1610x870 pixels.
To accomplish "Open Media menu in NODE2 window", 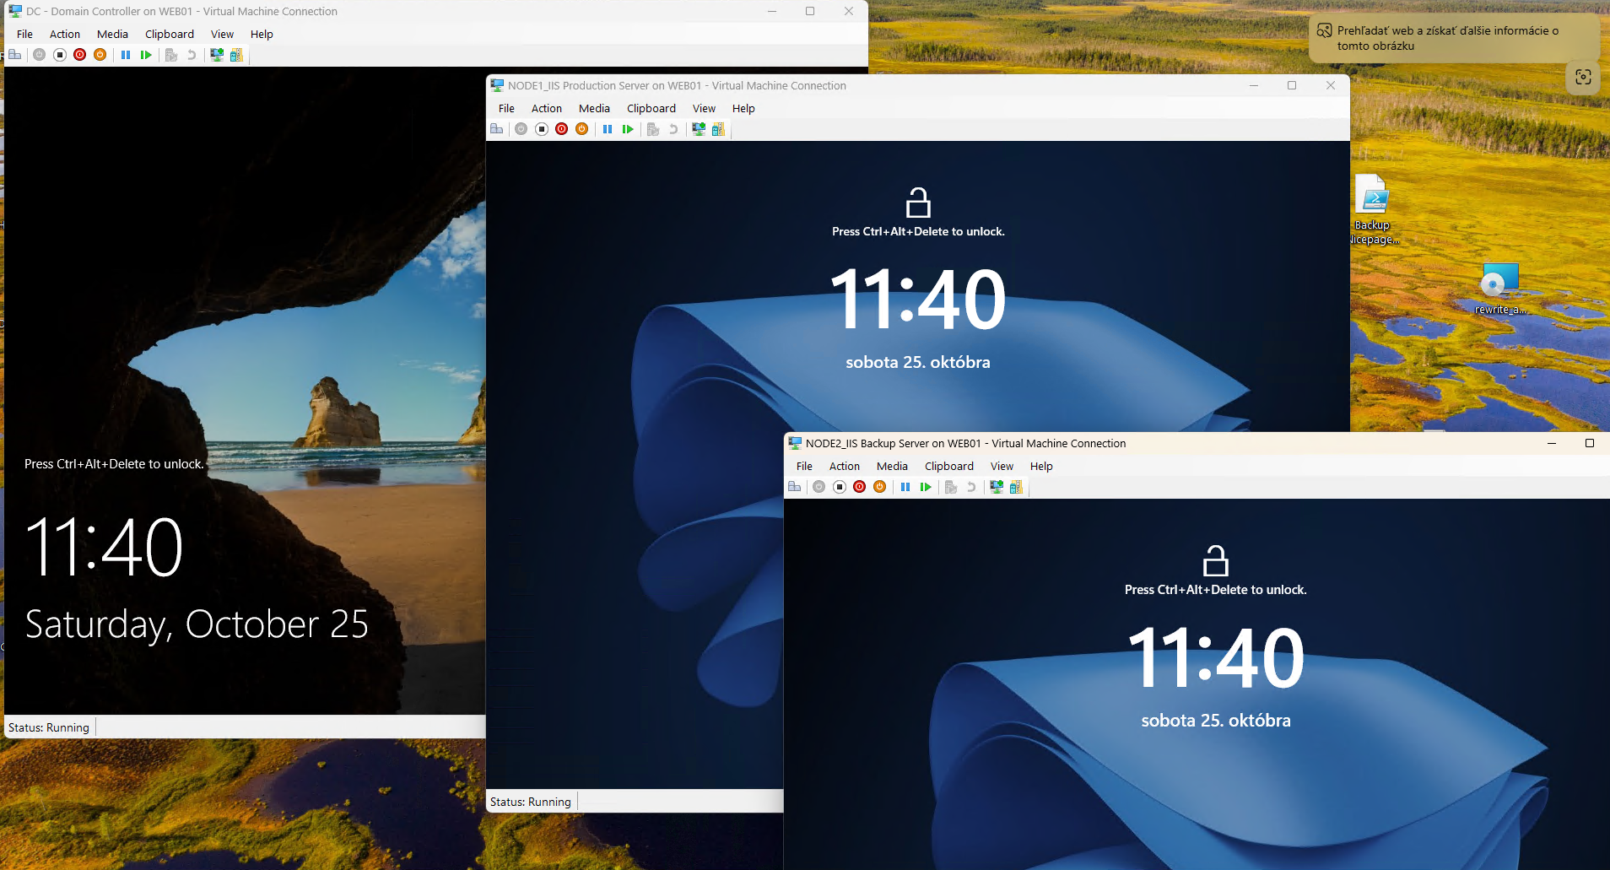I will (892, 467).
